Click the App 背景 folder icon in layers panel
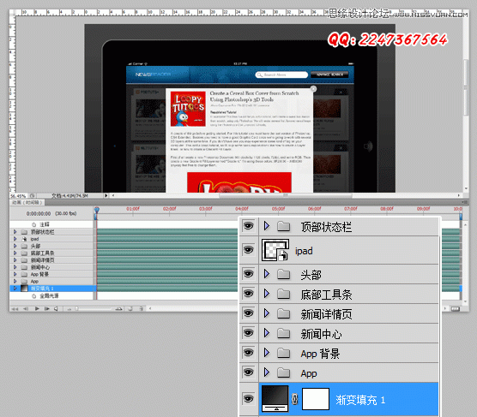The height and width of the screenshot is (417, 477). click(x=283, y=353)
